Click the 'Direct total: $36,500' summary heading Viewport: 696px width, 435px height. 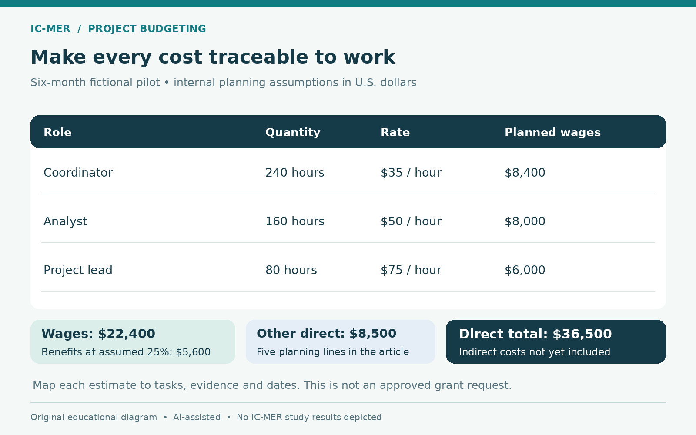(x=535, y=334)
